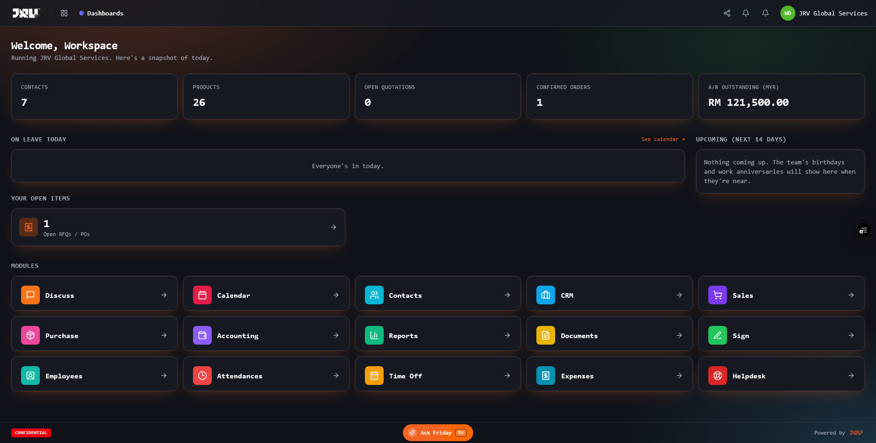Click the arrow on the Reports tile
This screenshot has width=876, height=443.
[507, 335]
